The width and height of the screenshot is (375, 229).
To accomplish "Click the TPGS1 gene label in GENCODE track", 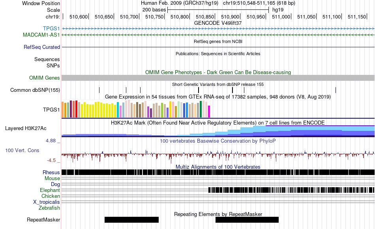I will 51,29.
